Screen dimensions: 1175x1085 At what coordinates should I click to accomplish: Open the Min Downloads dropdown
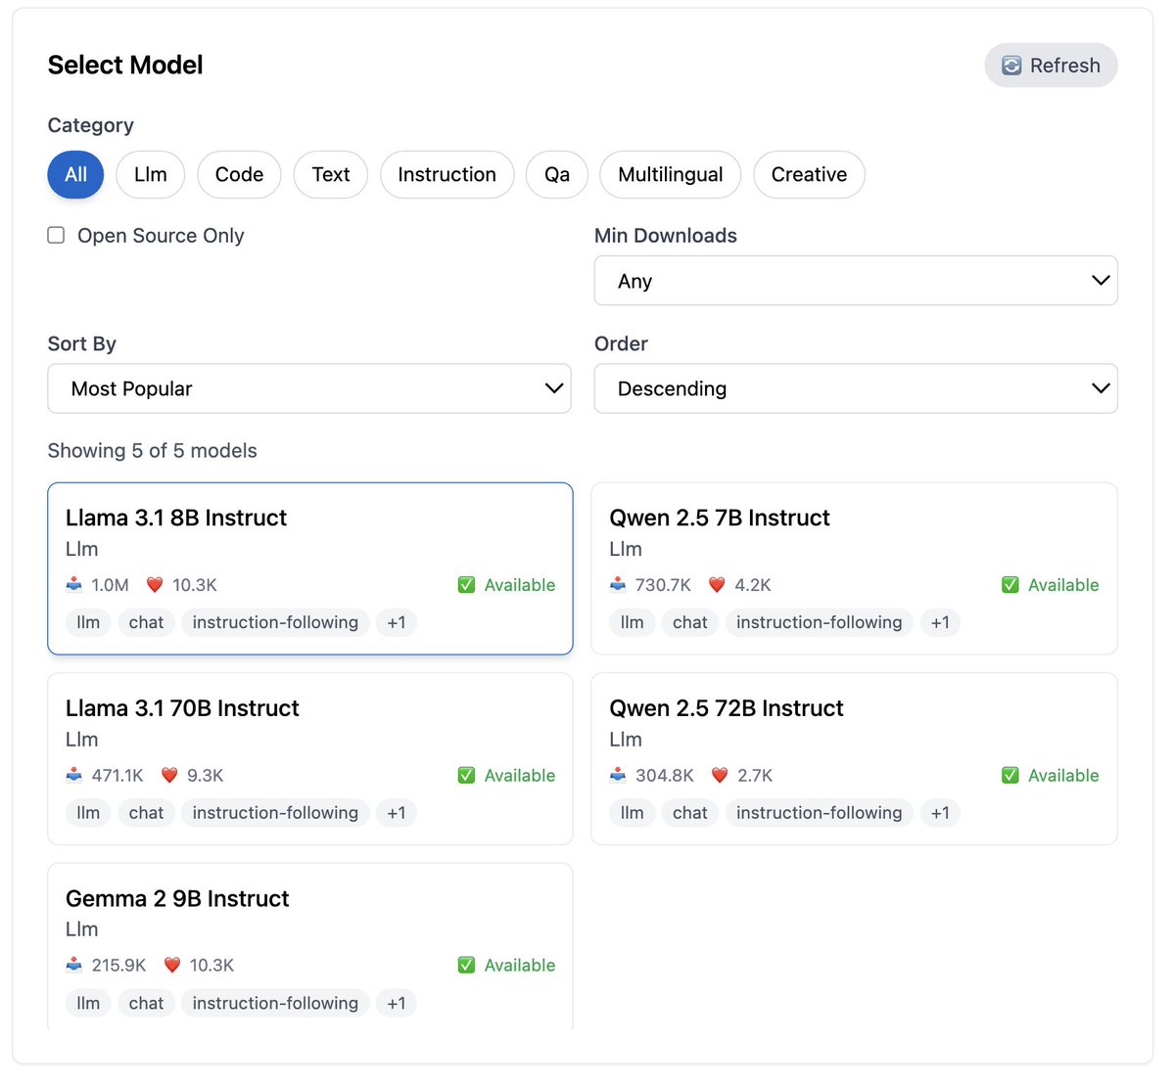[x=856, y=281]
